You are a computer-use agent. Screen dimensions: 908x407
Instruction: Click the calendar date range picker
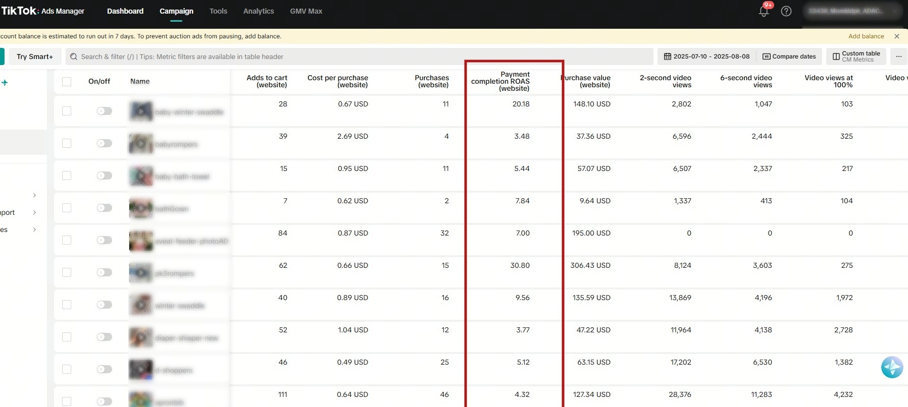tap(707, 56)
